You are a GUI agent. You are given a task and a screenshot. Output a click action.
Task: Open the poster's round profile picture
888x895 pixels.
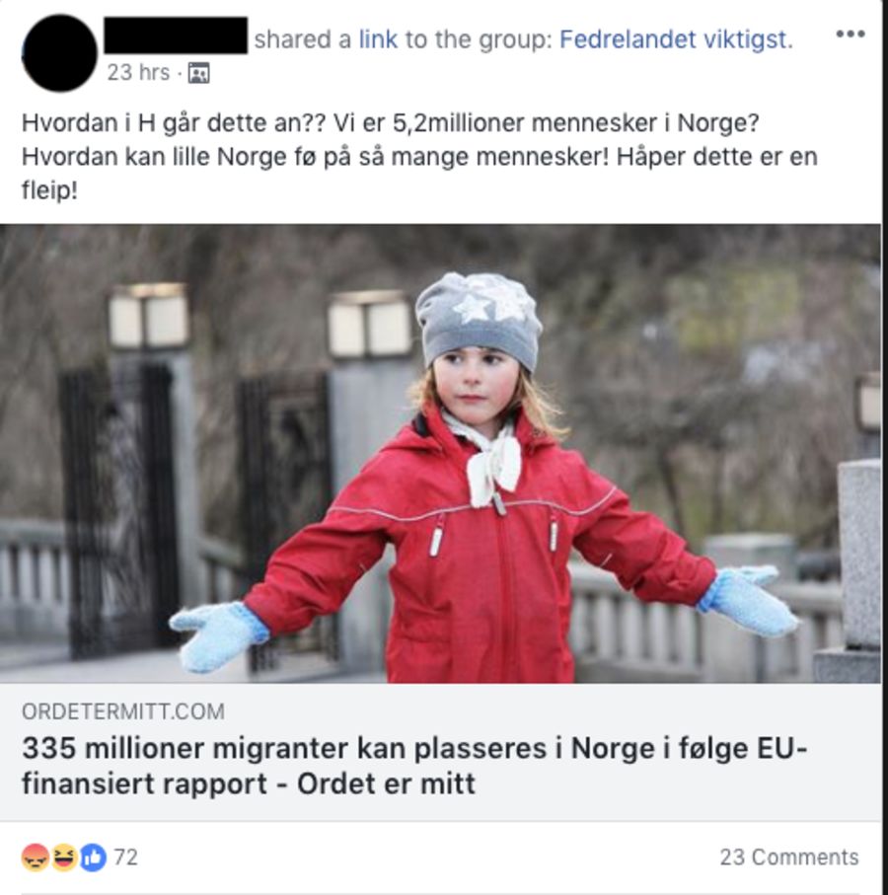pyautogui.click(x=59, y=53)
